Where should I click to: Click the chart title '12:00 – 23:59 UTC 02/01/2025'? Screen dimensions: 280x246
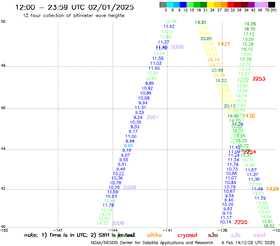pyautogui.click(x=75, y=7)
